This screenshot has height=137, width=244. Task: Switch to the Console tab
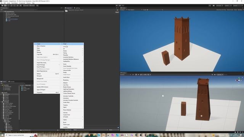(11, 81)
